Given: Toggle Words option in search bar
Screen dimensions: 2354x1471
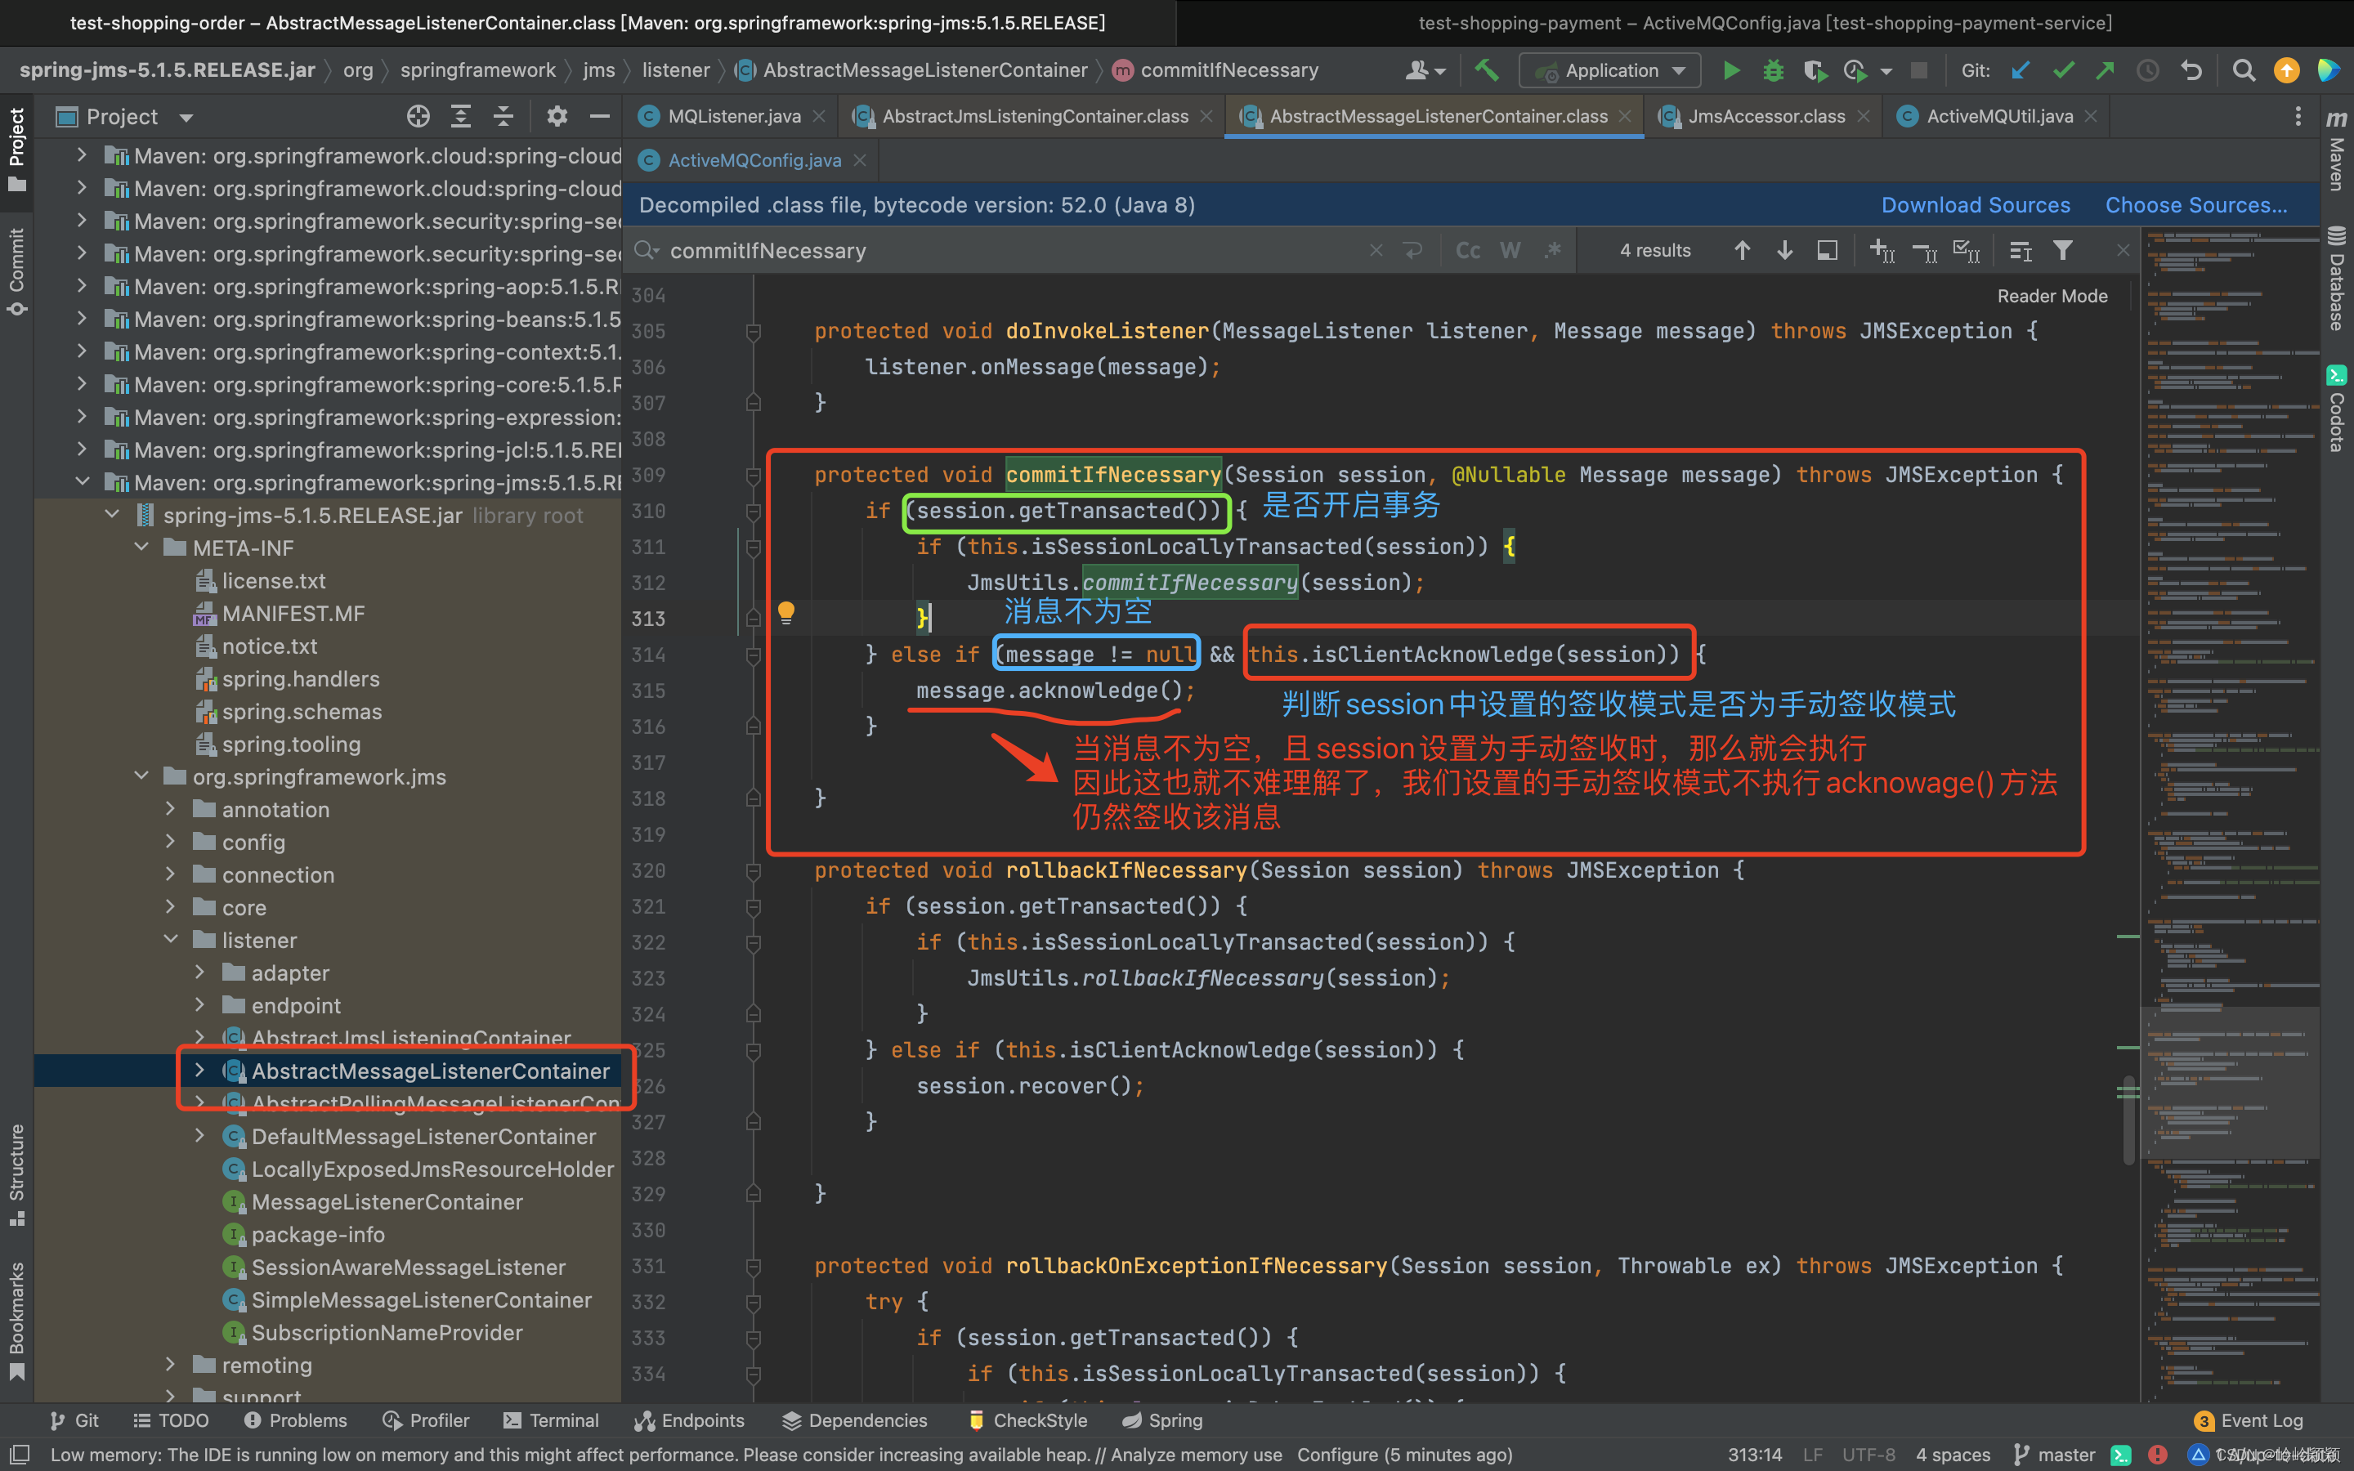Looking at the screenshot, I should coord(1510,251).
